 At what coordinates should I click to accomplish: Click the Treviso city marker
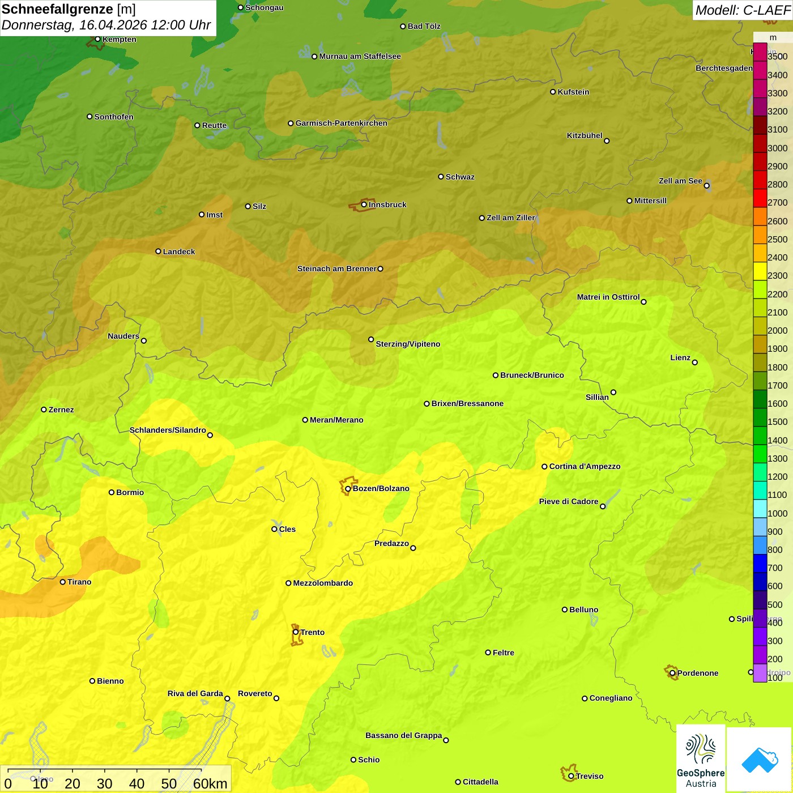point(571,776)
